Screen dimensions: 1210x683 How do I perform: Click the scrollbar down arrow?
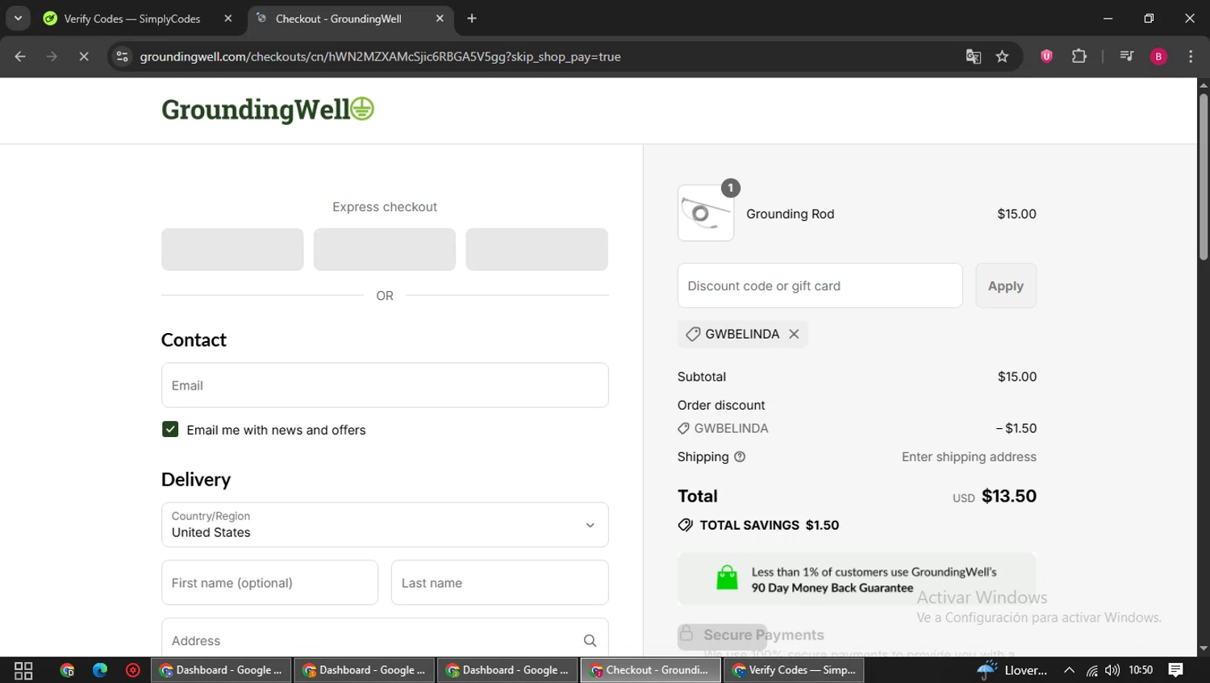click(1203, 648)
